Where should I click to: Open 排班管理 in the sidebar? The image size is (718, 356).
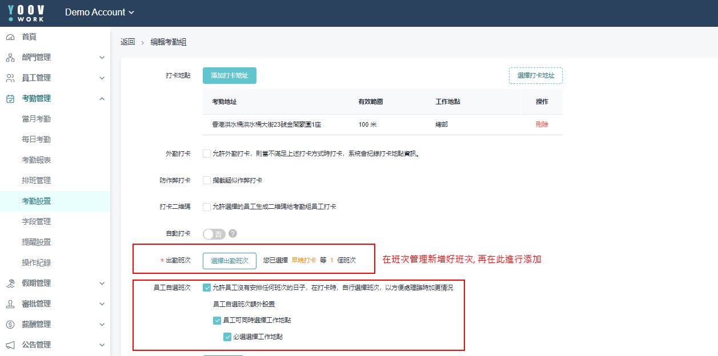(x=36, y=181)
